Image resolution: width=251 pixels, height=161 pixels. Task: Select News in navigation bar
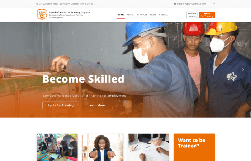[x=153, y=15]
